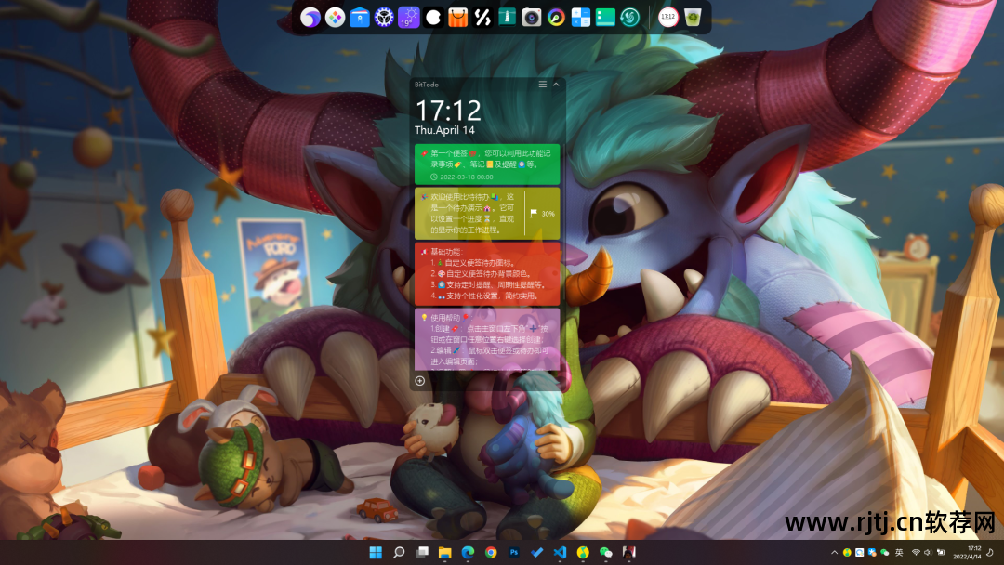Open the dark red portrait taskbar app
This screenshot has width=1004, height=565.
[x=628, y=552]
